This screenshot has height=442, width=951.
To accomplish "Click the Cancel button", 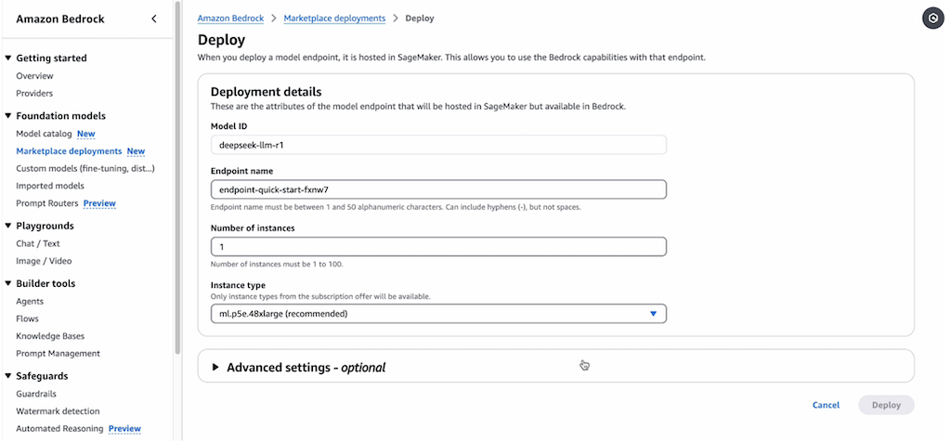I will (x=826, y=405).
